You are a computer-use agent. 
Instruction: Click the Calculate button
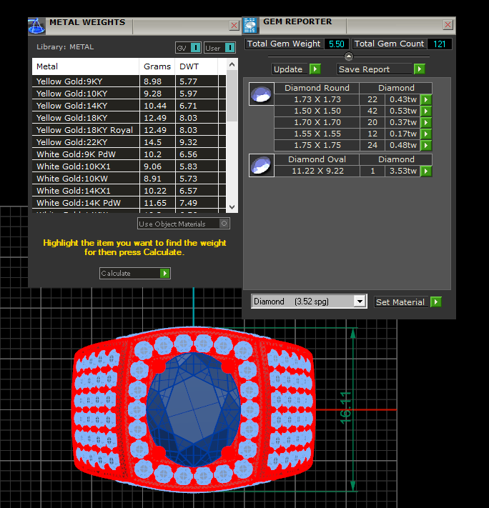tap(135, 274)
